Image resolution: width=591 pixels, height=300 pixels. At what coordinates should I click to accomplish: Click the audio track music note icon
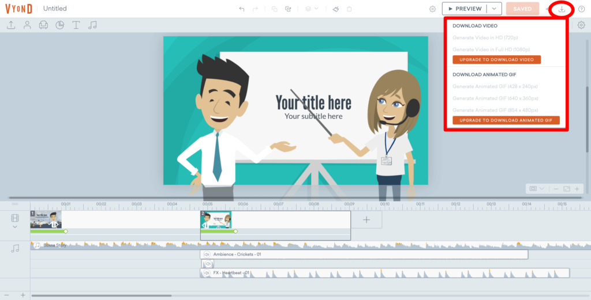[14, 248]
